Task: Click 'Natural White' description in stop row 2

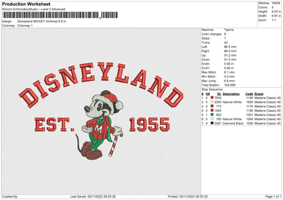Action: click(232, 102)
